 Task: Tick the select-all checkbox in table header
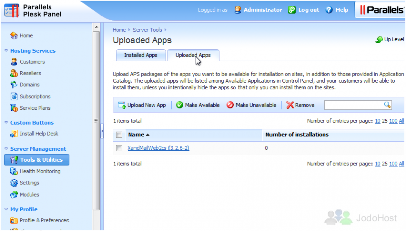coord(119,135)
